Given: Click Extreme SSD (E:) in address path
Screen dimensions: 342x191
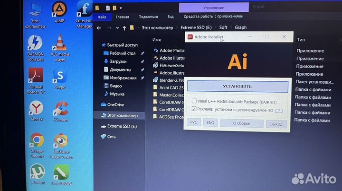Looking at the screenshot, I should tap(196, 27).
